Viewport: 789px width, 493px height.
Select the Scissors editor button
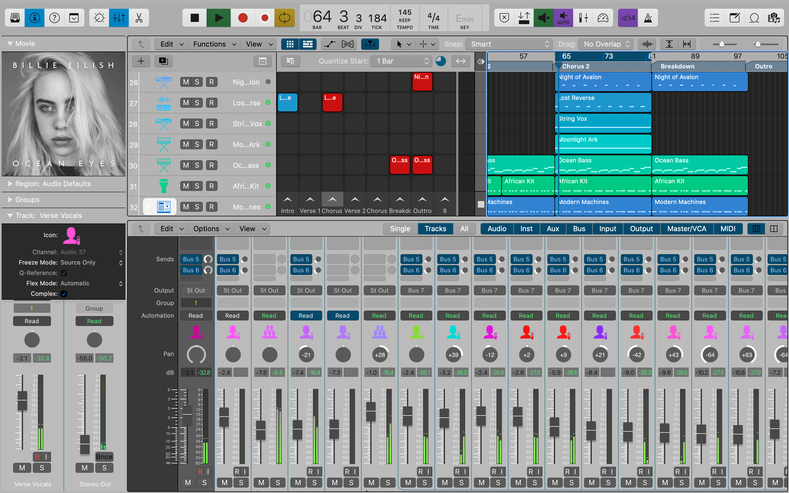tap(139, 18)
